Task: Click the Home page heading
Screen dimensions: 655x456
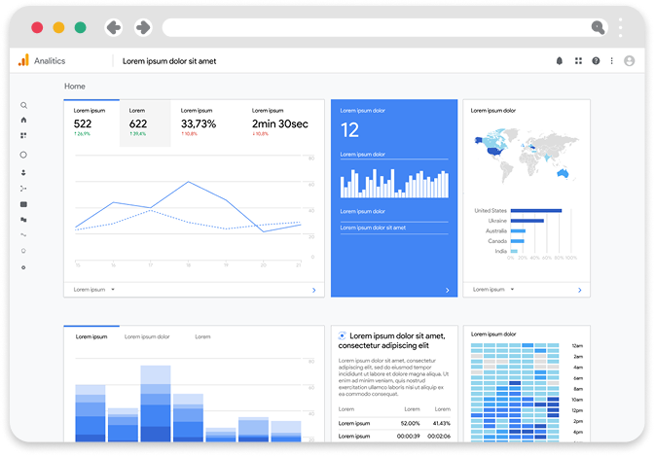Action: point(75,87)
